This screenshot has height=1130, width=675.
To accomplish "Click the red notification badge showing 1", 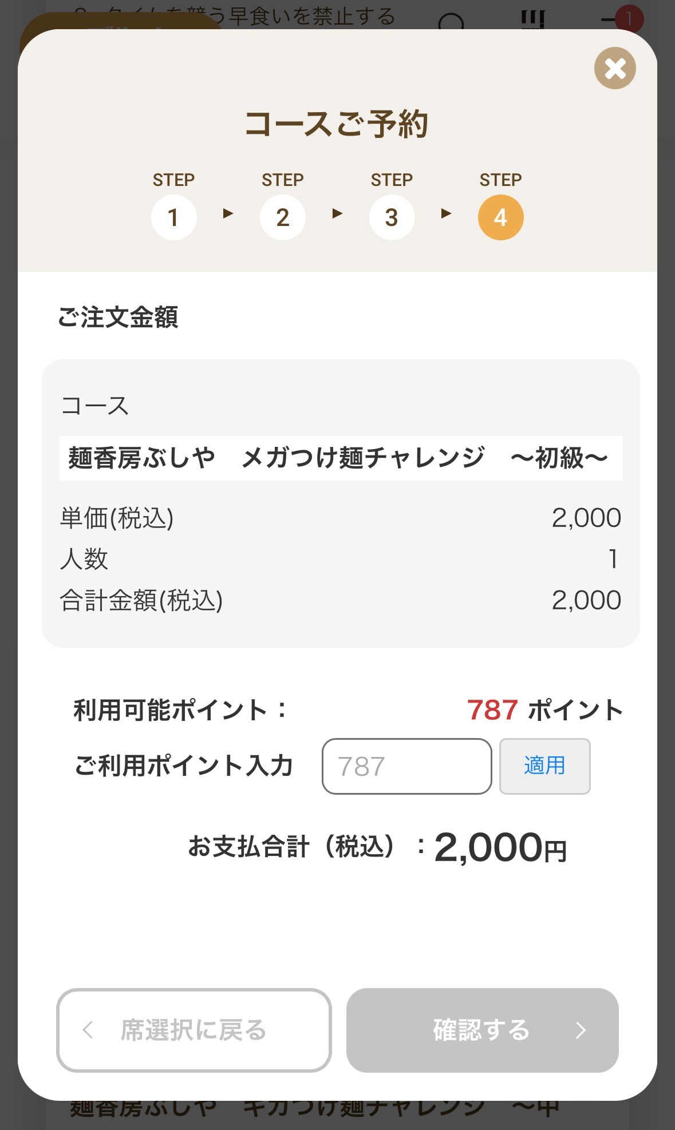I will (628, 19).
